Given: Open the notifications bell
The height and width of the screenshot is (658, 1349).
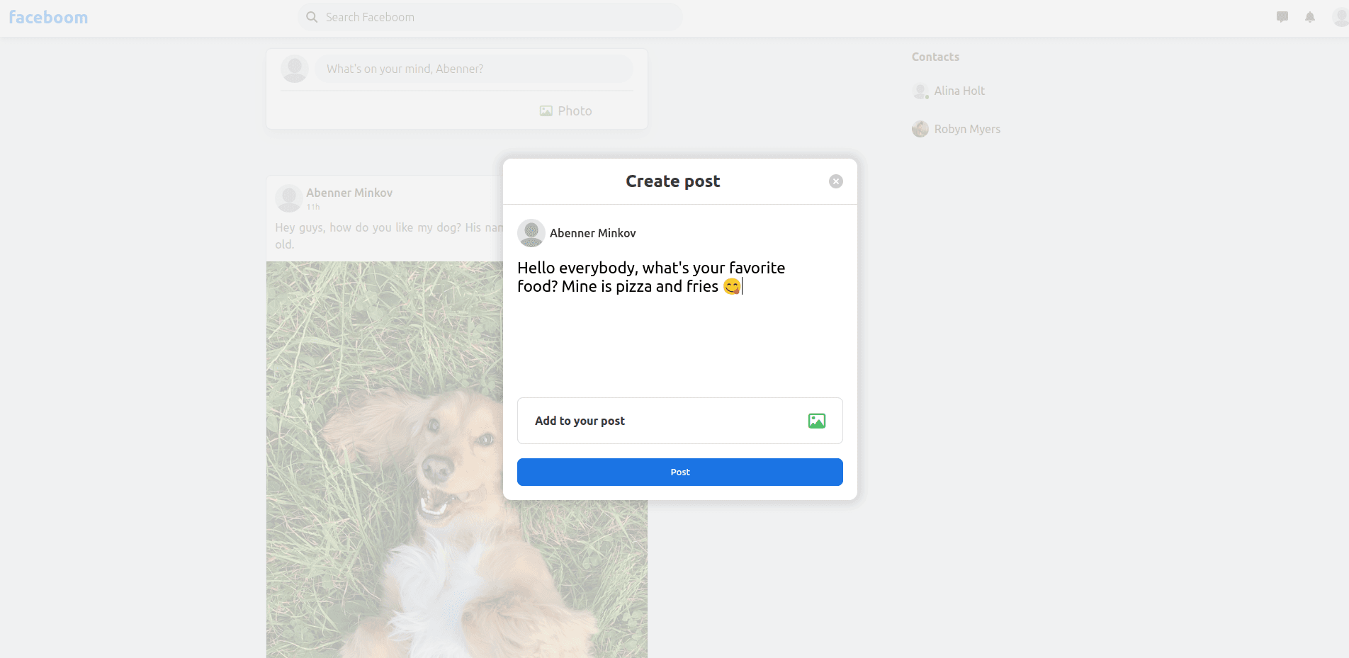Looking at the screenshot, I should 1310,17.
